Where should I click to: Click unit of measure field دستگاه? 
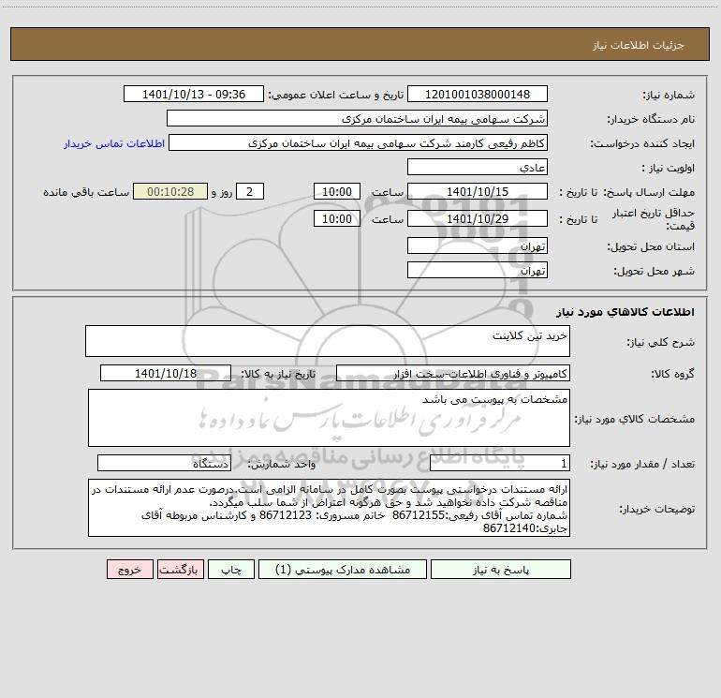coord(164,464)
